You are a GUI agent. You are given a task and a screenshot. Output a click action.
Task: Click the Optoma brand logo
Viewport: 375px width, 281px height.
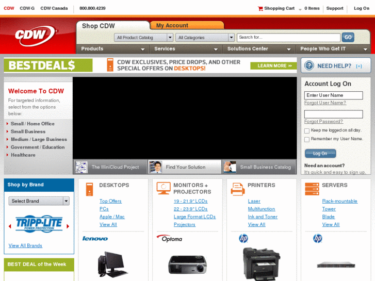tap(170, 238)
